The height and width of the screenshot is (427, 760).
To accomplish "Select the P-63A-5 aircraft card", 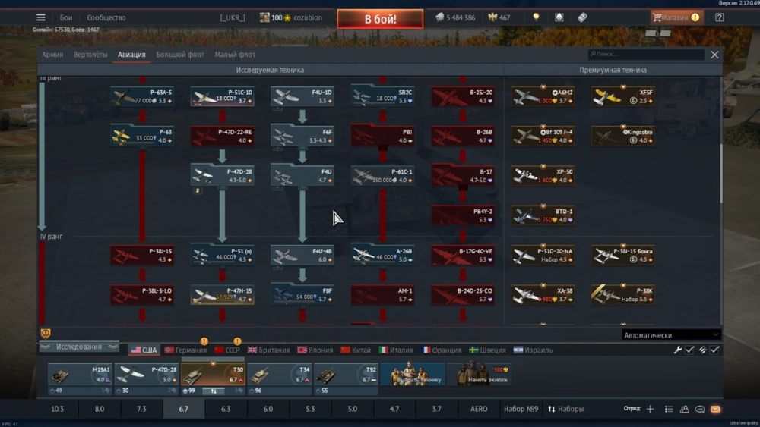I will click(142, 96).
